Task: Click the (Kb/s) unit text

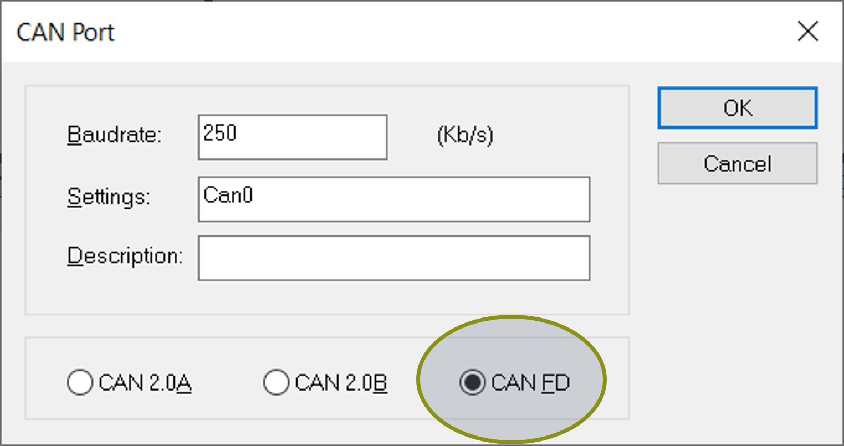Action: (x=465, y=135)
